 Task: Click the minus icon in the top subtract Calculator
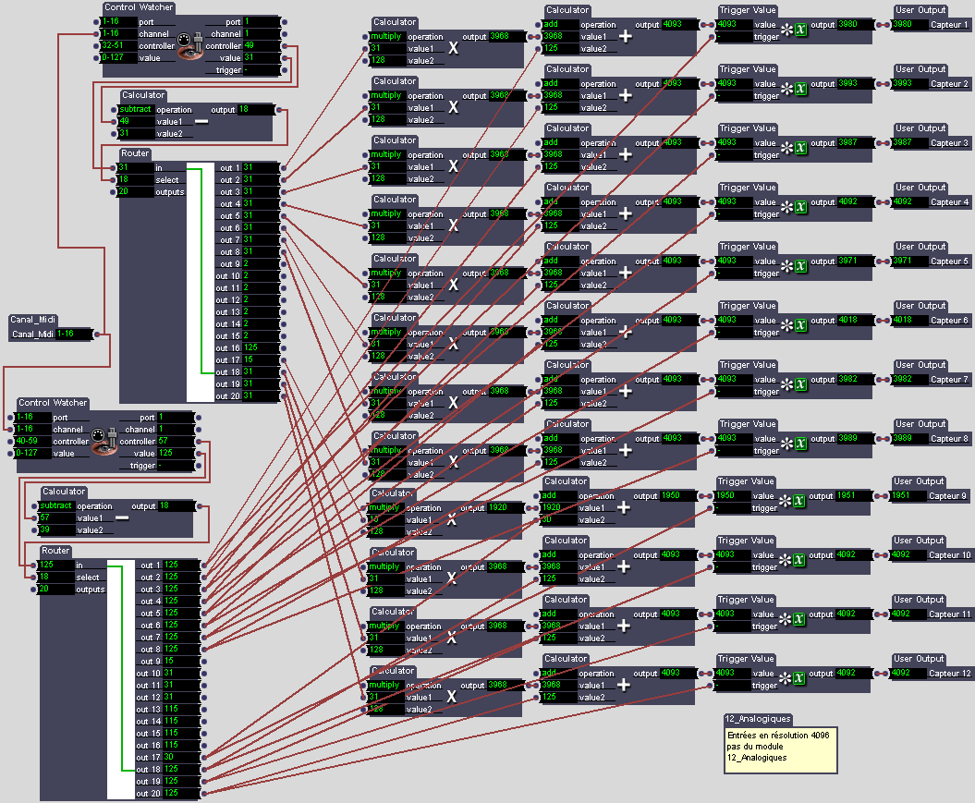pyautogui.click(x=201, y=121)
